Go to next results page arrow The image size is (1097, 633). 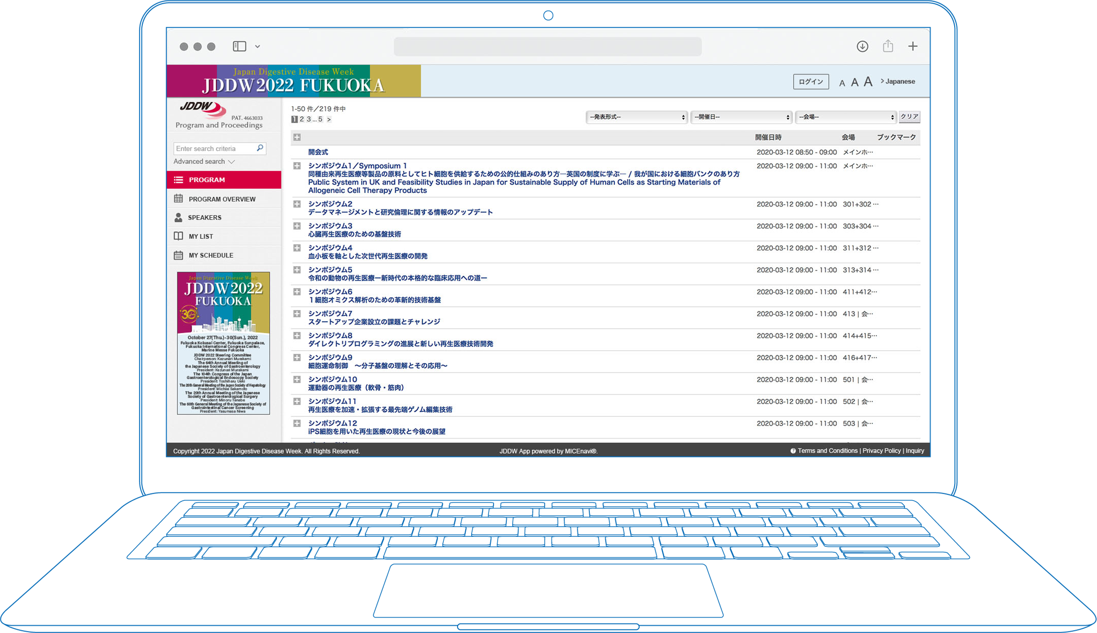click(329, 119)
